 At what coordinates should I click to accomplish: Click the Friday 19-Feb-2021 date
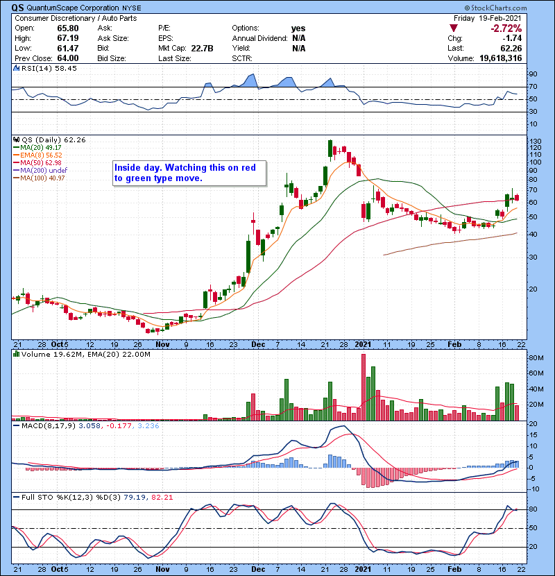(x=488, y=18)
